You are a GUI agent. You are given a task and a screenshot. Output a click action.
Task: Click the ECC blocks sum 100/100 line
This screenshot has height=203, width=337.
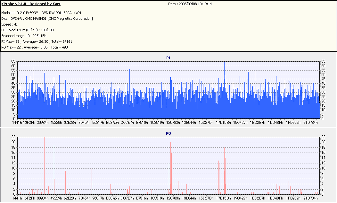coord(28,30)
